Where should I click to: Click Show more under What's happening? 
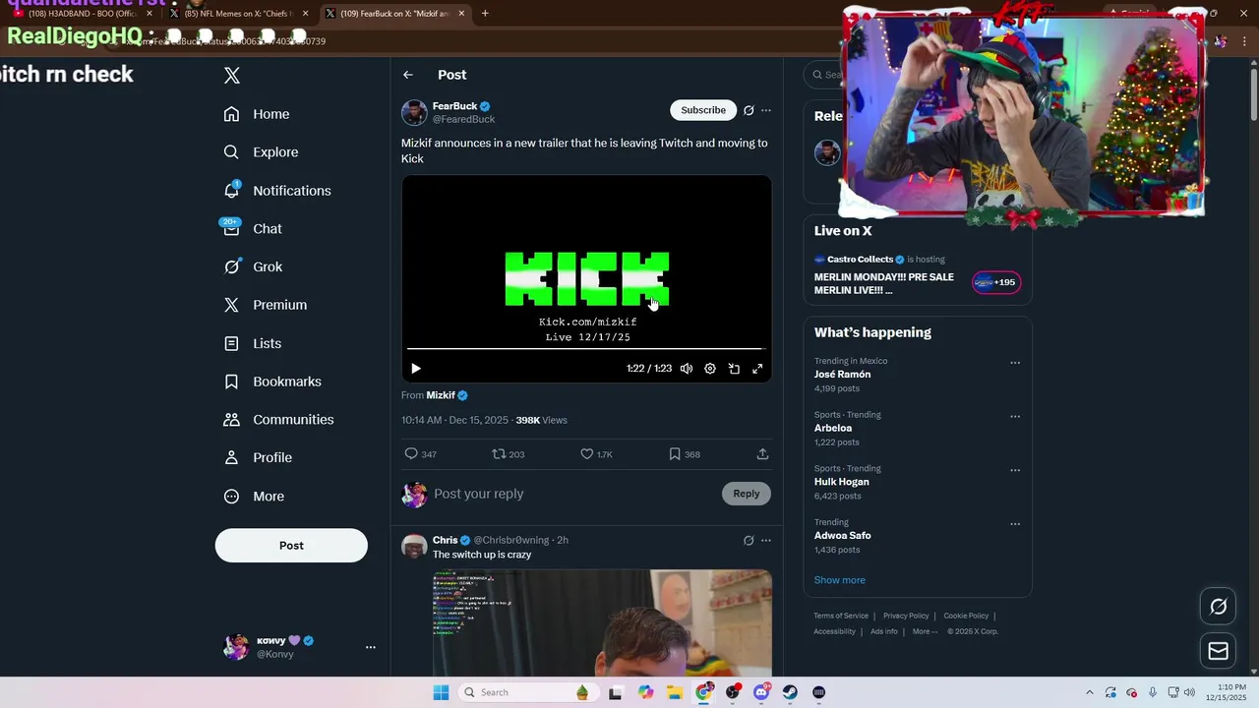click(x=840, y=580)
